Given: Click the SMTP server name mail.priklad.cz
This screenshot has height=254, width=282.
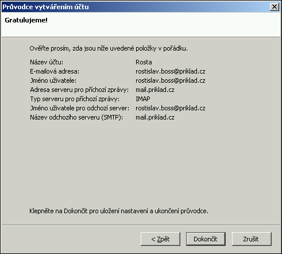Looking at the screenshot, I should (x=155, y=117).
